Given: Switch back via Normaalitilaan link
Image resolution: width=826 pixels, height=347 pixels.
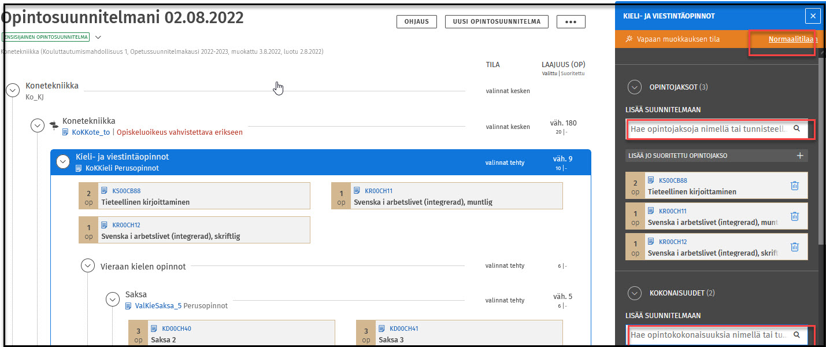Looking at the screenshot, I should click(x=792, y=39).
